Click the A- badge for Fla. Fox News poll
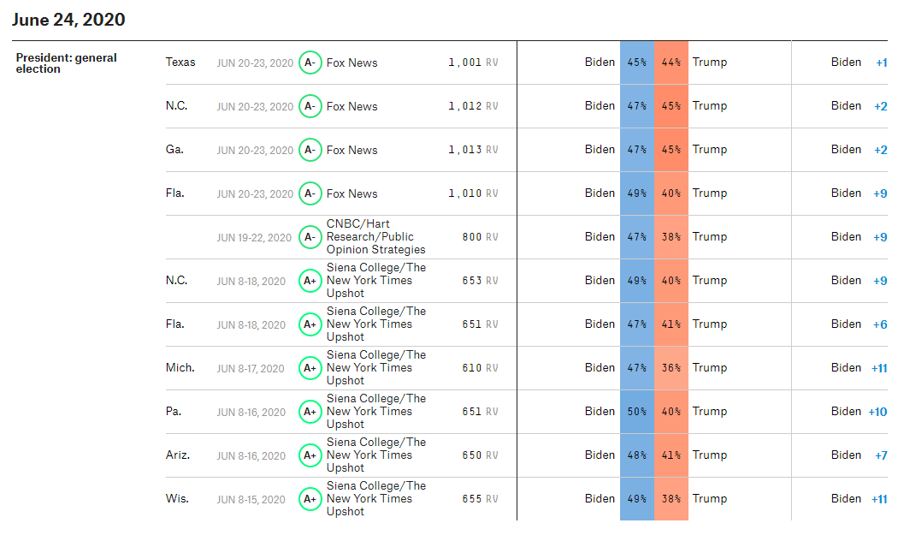This screenshot has width=904, height=541. pyautogui.click(x=310, y=193)
